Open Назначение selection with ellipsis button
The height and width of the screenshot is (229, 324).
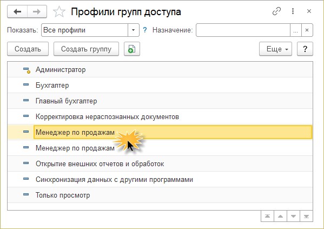pos(296,30)
